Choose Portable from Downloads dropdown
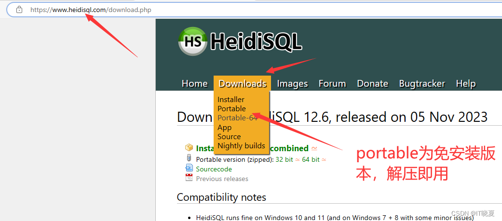Viewport: 502px width, 221px height. [x=231, y=108]
